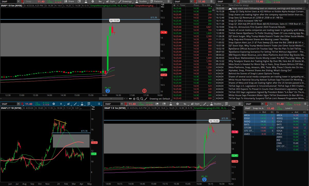Open Patterns menu in the top chart
The height and width of the screenshot is (186, 309).
[x=156, y=2]
